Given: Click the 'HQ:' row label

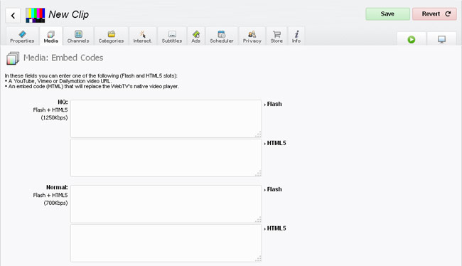Looking at the screenshot, I should (x=63, y=102).
